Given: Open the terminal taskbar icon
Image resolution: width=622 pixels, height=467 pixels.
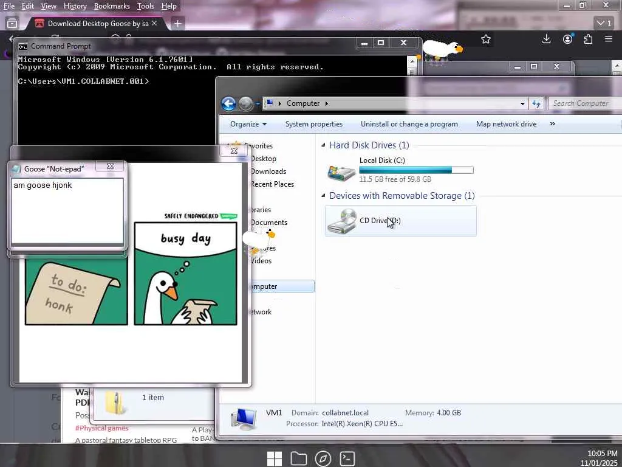Looking at the screenshot, I should (347, 458).
